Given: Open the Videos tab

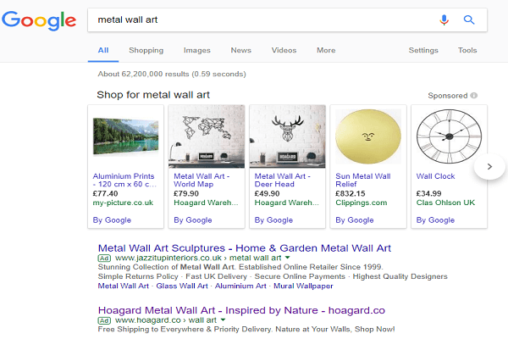Looking at the screenshot, I should 284,50.
